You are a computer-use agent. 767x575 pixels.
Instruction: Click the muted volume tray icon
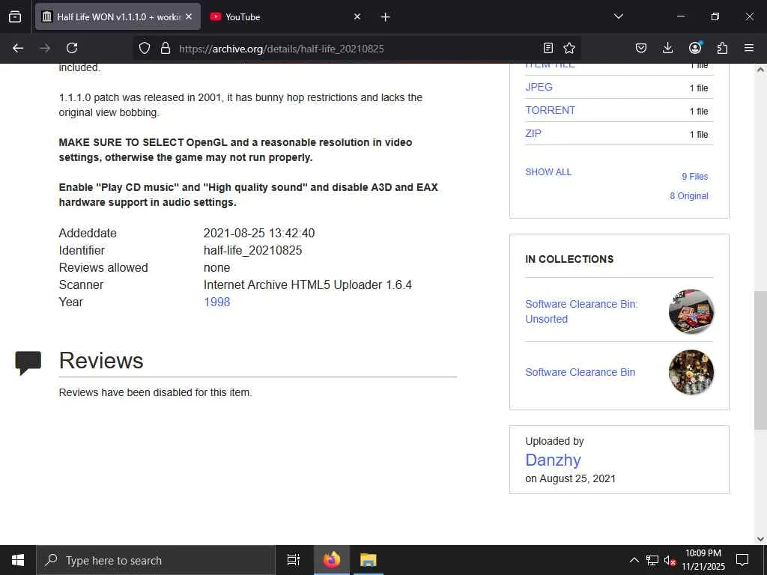[x=670, y=560]
